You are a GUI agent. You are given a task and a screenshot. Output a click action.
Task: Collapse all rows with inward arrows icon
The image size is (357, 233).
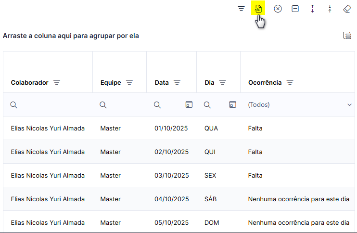pos(330,9)
